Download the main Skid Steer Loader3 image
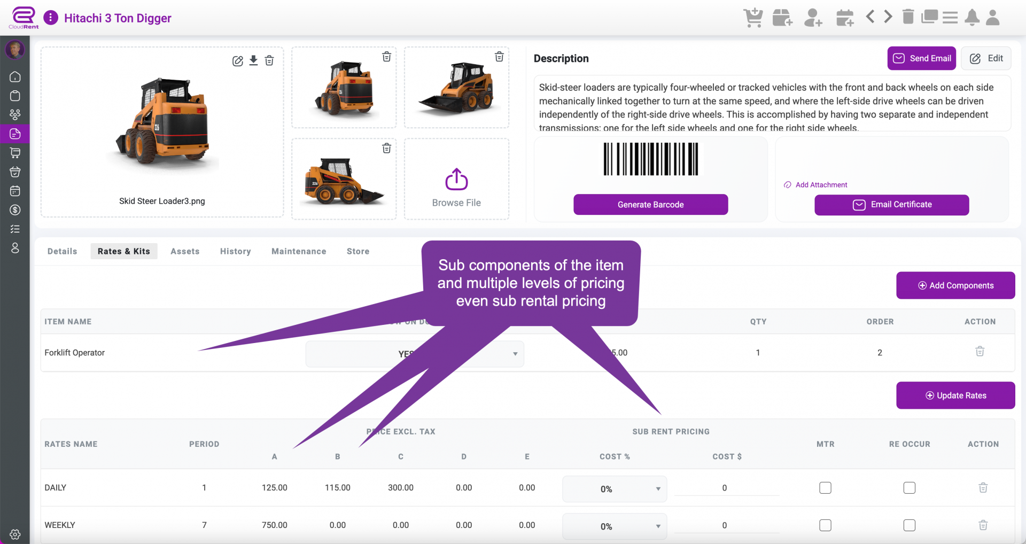Viewport: 1026px width, 544px height. 253,60
